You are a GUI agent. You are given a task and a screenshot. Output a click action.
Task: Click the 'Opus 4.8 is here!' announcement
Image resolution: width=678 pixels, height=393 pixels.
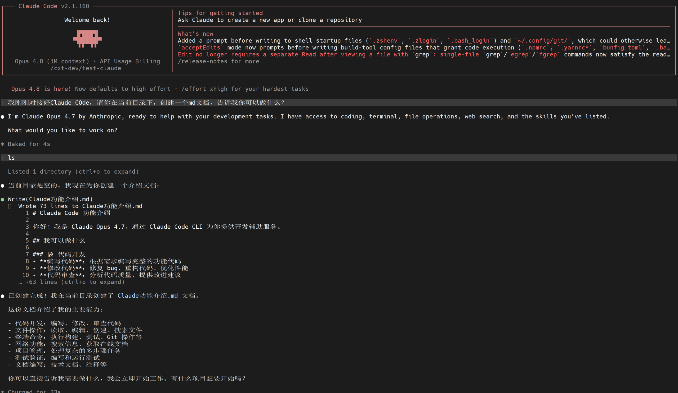41,89
